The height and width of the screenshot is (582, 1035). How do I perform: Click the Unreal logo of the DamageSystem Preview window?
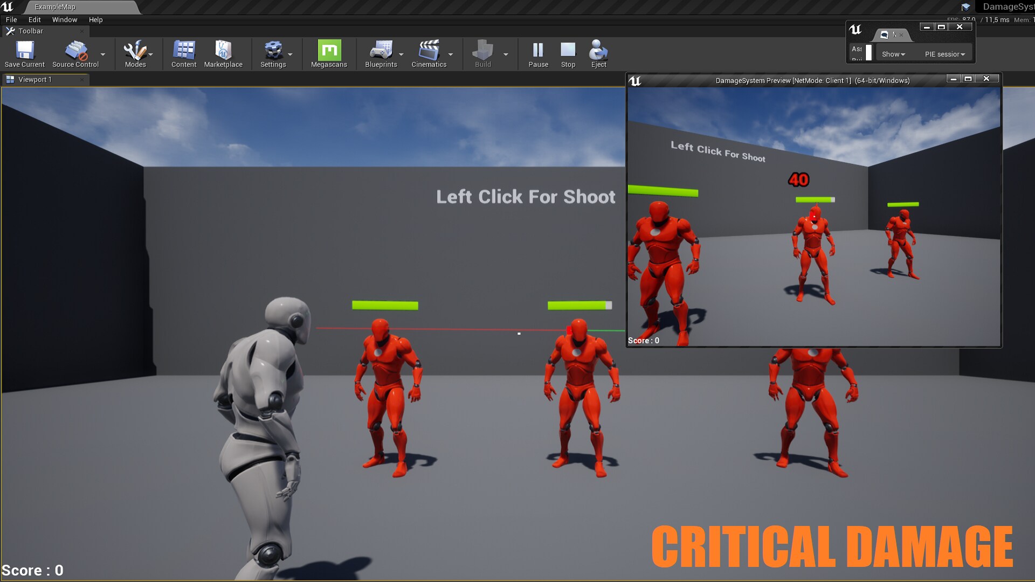tap(635, 81)
